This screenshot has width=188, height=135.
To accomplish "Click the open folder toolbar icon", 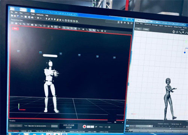I will click(x=15, y=16).
